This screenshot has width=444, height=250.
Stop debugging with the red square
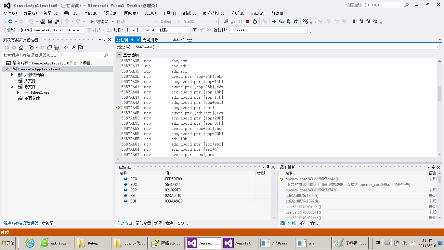248,21
